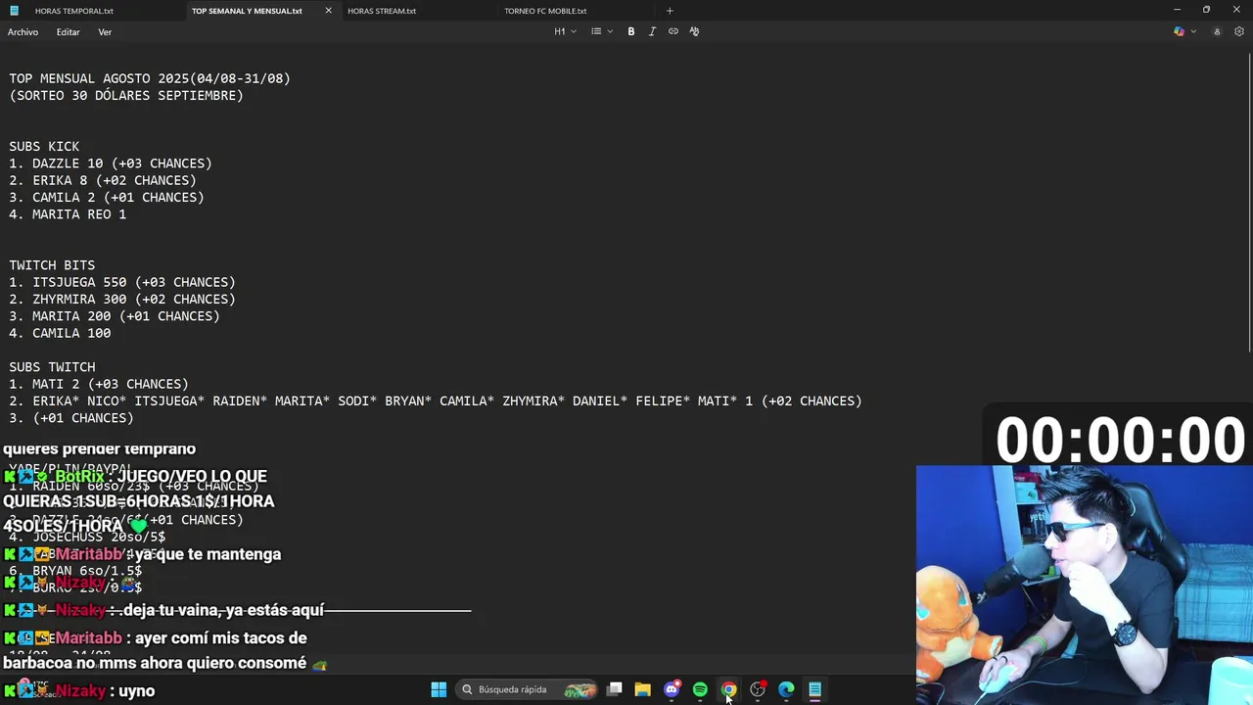Close the TOP SEMANAL Y MENSUAL.txt tab

coord(328,11)
